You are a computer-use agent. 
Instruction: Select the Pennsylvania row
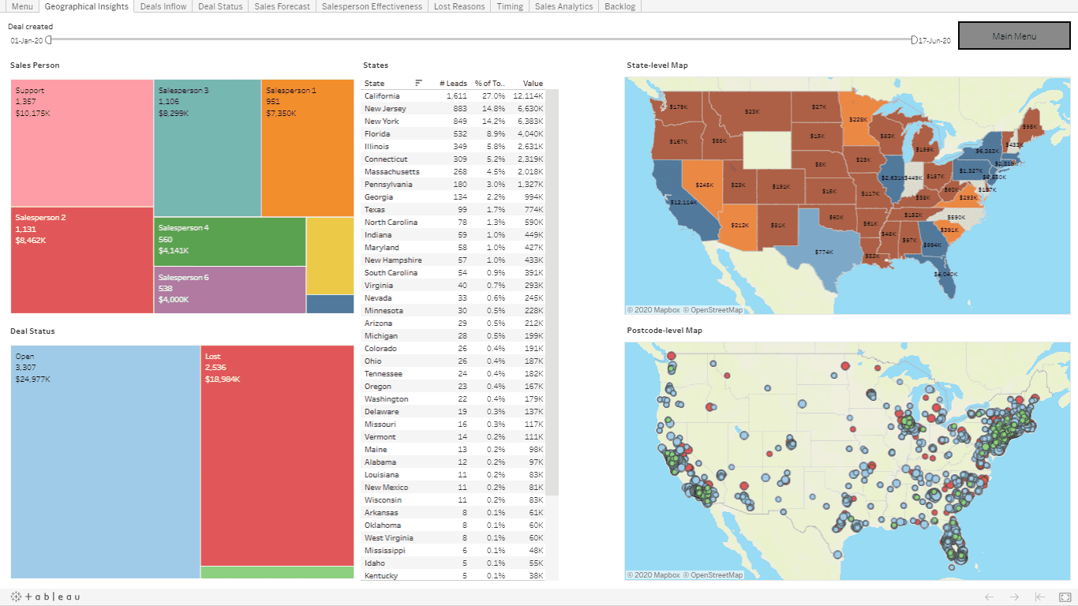[454, 184]
